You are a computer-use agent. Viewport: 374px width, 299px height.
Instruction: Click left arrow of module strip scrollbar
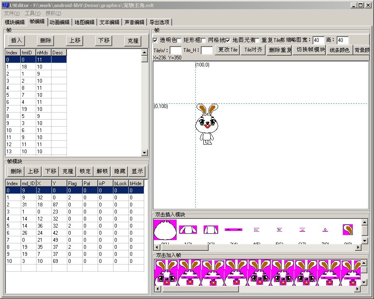[x=157, y=247]
